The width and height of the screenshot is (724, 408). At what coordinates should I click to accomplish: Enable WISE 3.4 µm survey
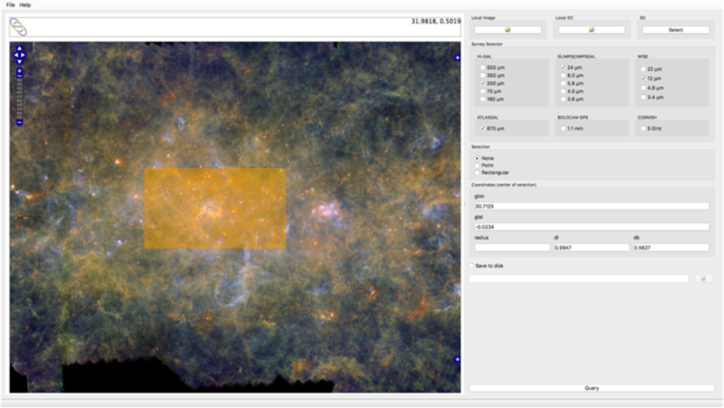coord(643,98)
